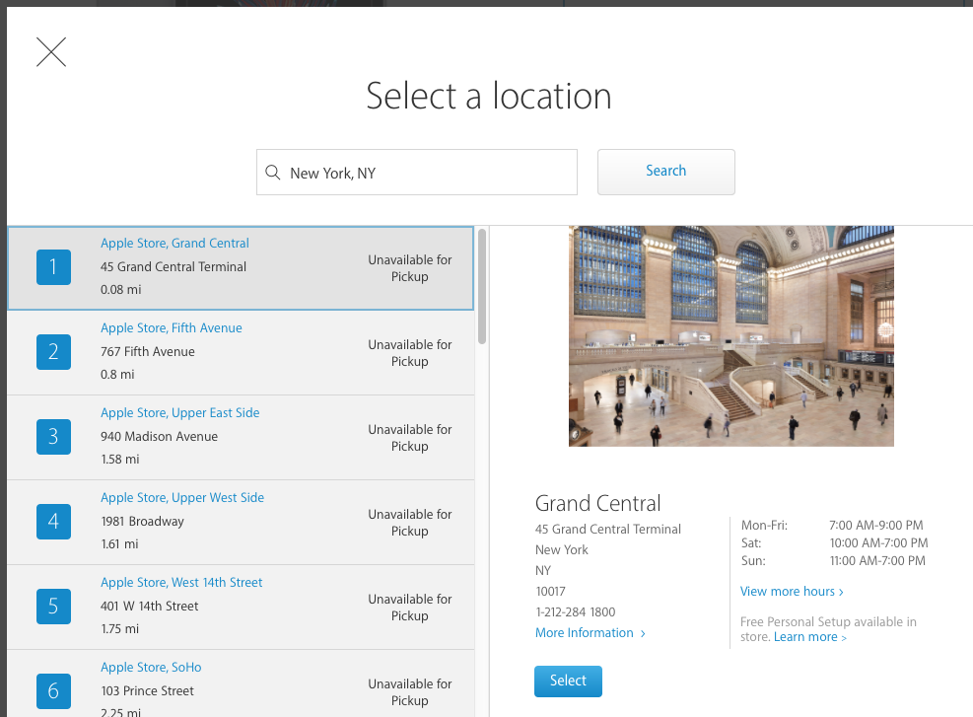Viewport: 973px width, 717px height.
Task: Click Unavailable for Pickup in Upper East Side row
Action: click(409, 438)
